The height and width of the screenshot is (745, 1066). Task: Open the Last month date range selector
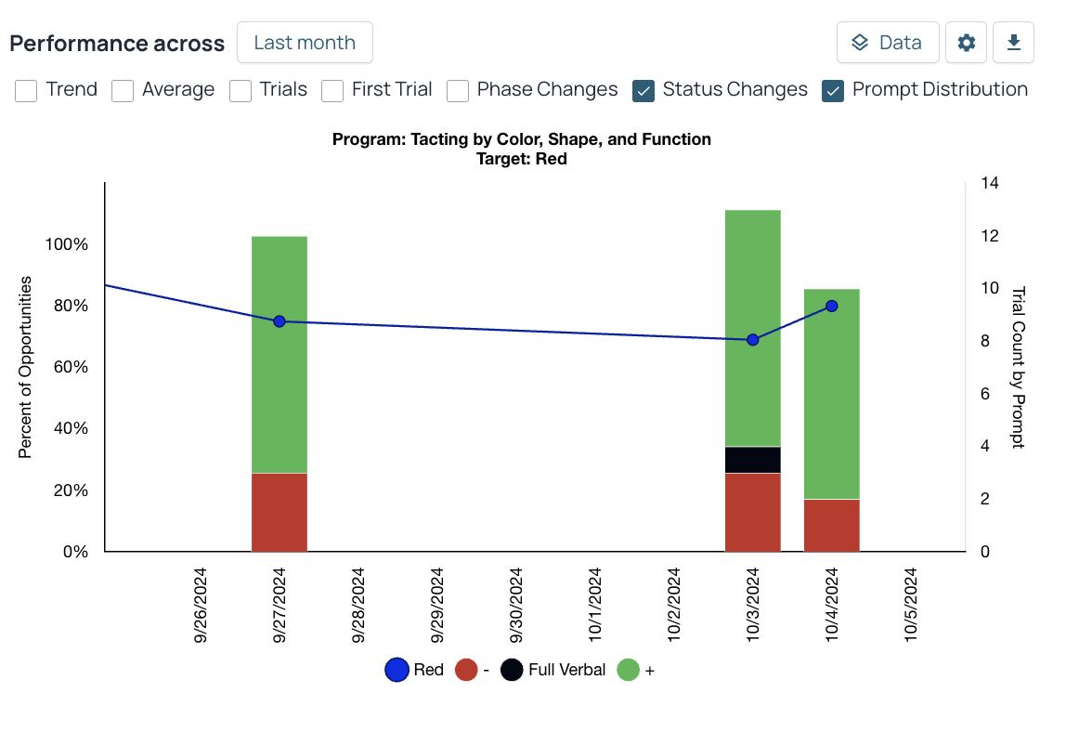tap(305, 43)
